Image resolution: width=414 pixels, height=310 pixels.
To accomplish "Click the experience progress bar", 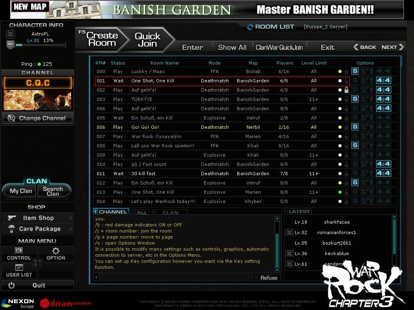I will 40,45.
